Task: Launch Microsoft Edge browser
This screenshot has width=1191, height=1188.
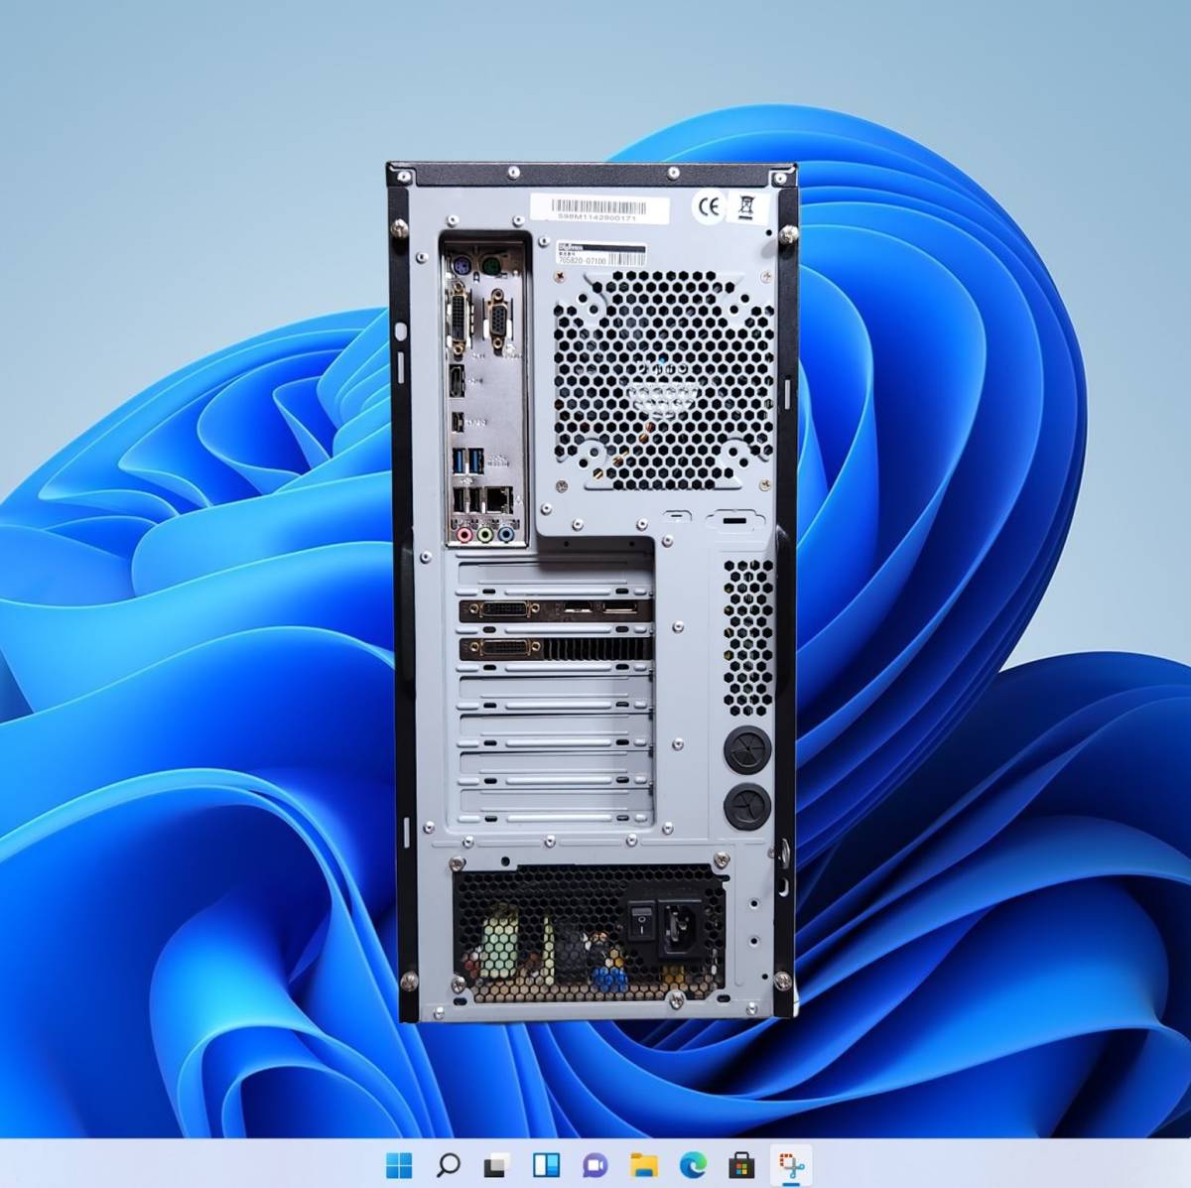Action: pyautogui.click(x=693, y=1164)
